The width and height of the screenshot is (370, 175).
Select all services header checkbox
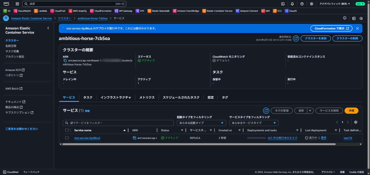[67, 130]
